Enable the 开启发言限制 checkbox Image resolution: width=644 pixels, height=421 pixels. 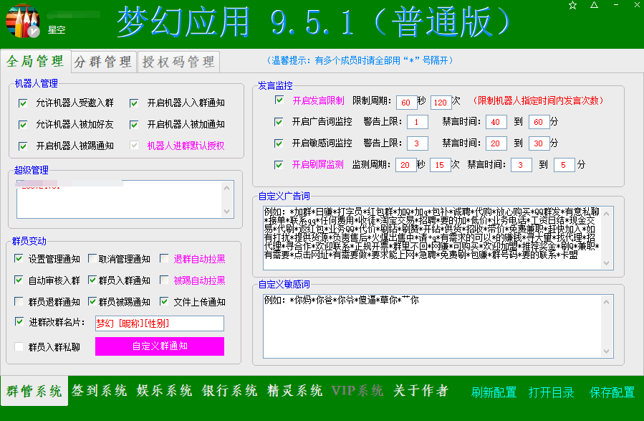[x=279, y=100]
